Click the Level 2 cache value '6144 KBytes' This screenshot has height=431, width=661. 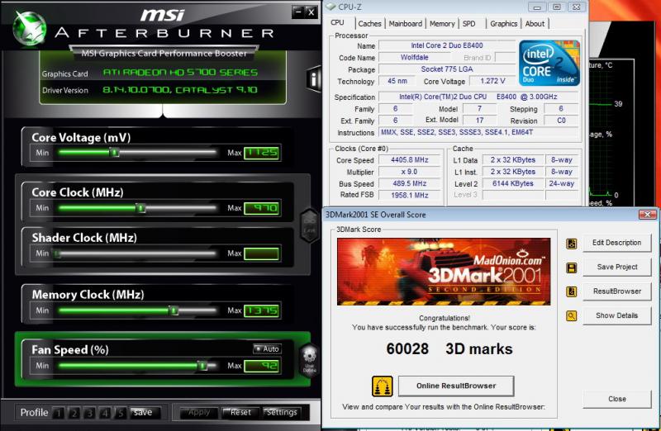(512, 183)
